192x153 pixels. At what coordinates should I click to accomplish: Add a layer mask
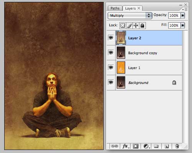pyautogui.click(x=136, y=146)
